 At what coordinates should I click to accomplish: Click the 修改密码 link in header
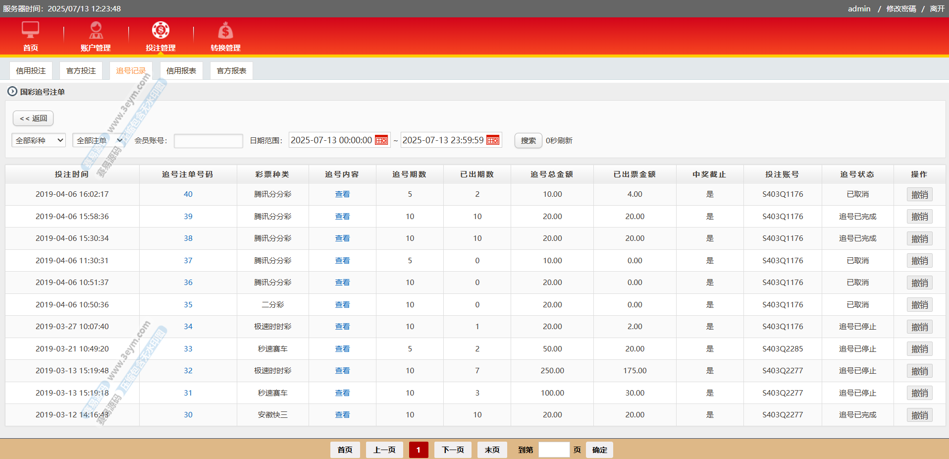pyautogui.click(x=901, y=9)
